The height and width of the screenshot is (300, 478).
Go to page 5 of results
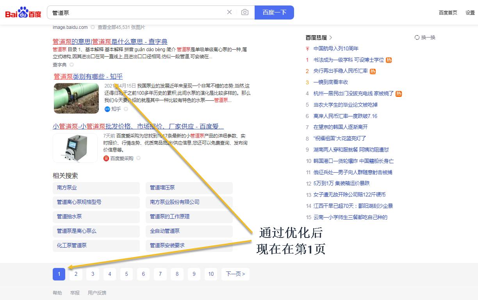click(x=126, y=274)
